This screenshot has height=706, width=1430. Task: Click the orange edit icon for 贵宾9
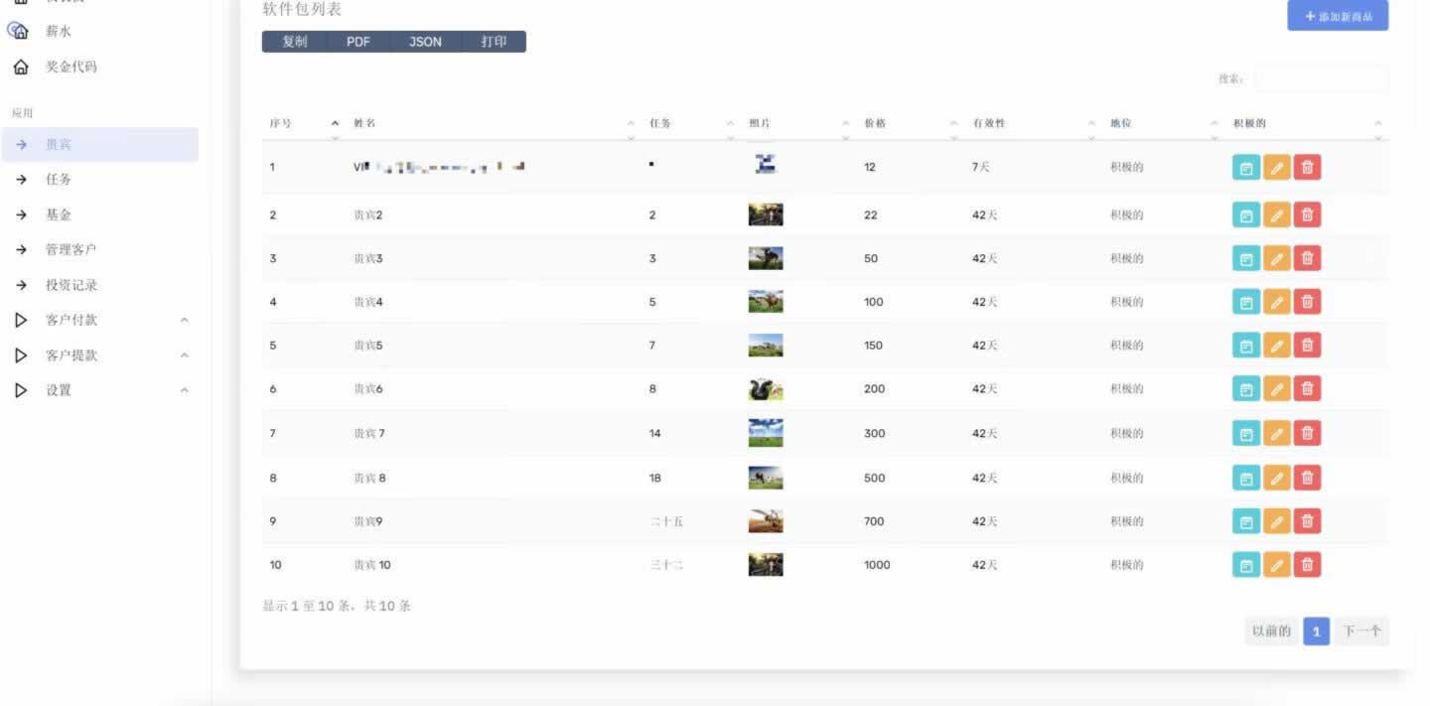pyautogui.click(x=1277, y=521)
